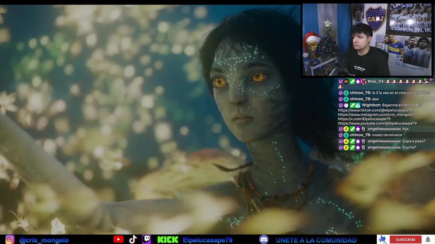435x244 pixels.
Task: Click the UNETE A LA COMUNIDAD text
Action: (316, 240)
